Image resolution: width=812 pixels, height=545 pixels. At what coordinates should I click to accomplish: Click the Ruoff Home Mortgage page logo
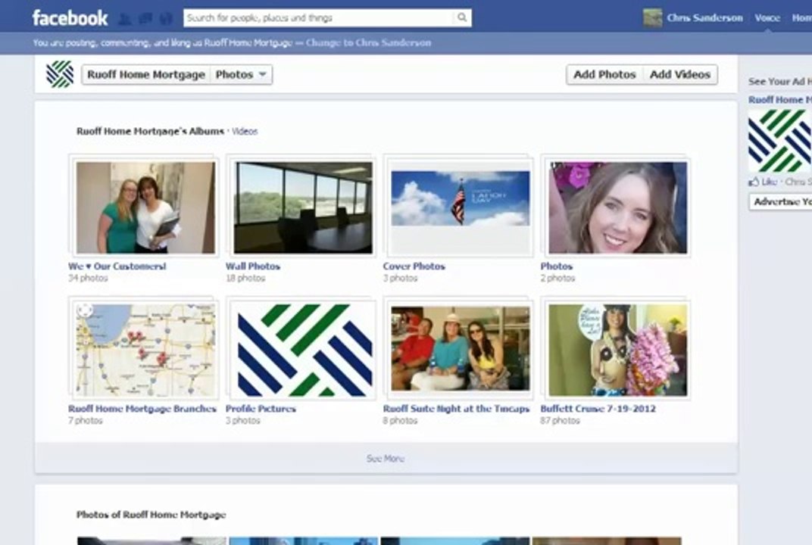tap(60, 74)
